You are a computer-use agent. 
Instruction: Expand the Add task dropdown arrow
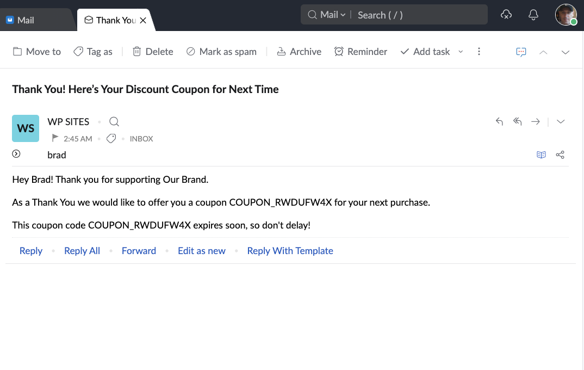[x=461, y=52]
